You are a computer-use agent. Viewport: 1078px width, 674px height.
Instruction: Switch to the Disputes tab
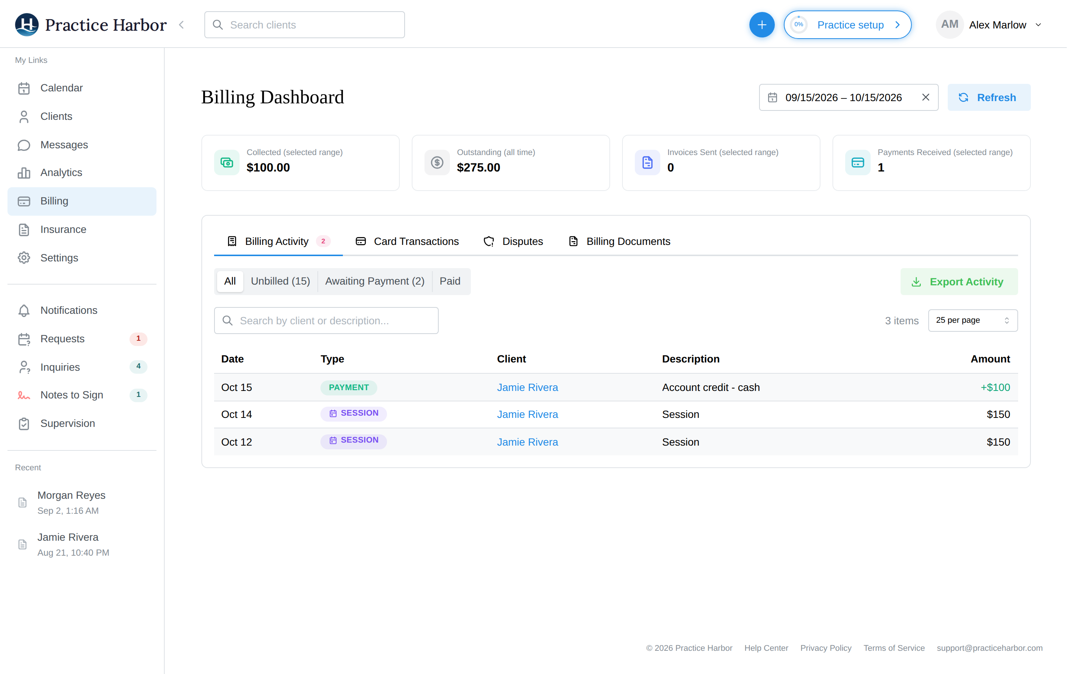click(x=513, y=241)
